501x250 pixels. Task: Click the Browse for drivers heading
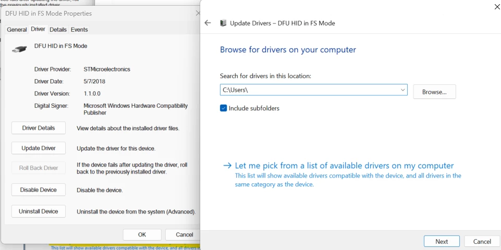pos(288,50)
